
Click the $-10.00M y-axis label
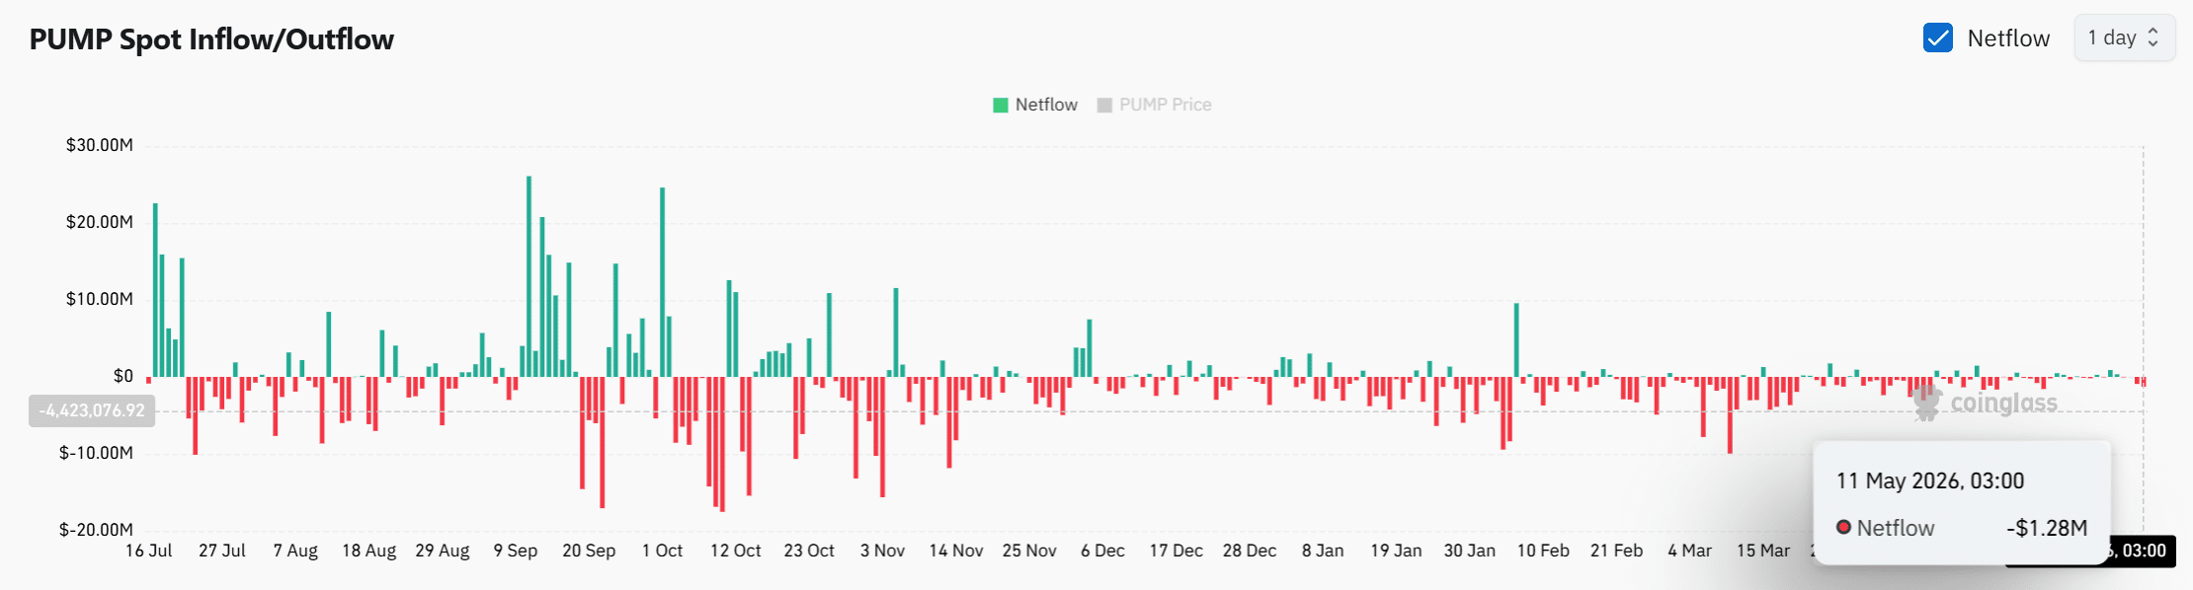coord(97,453)
